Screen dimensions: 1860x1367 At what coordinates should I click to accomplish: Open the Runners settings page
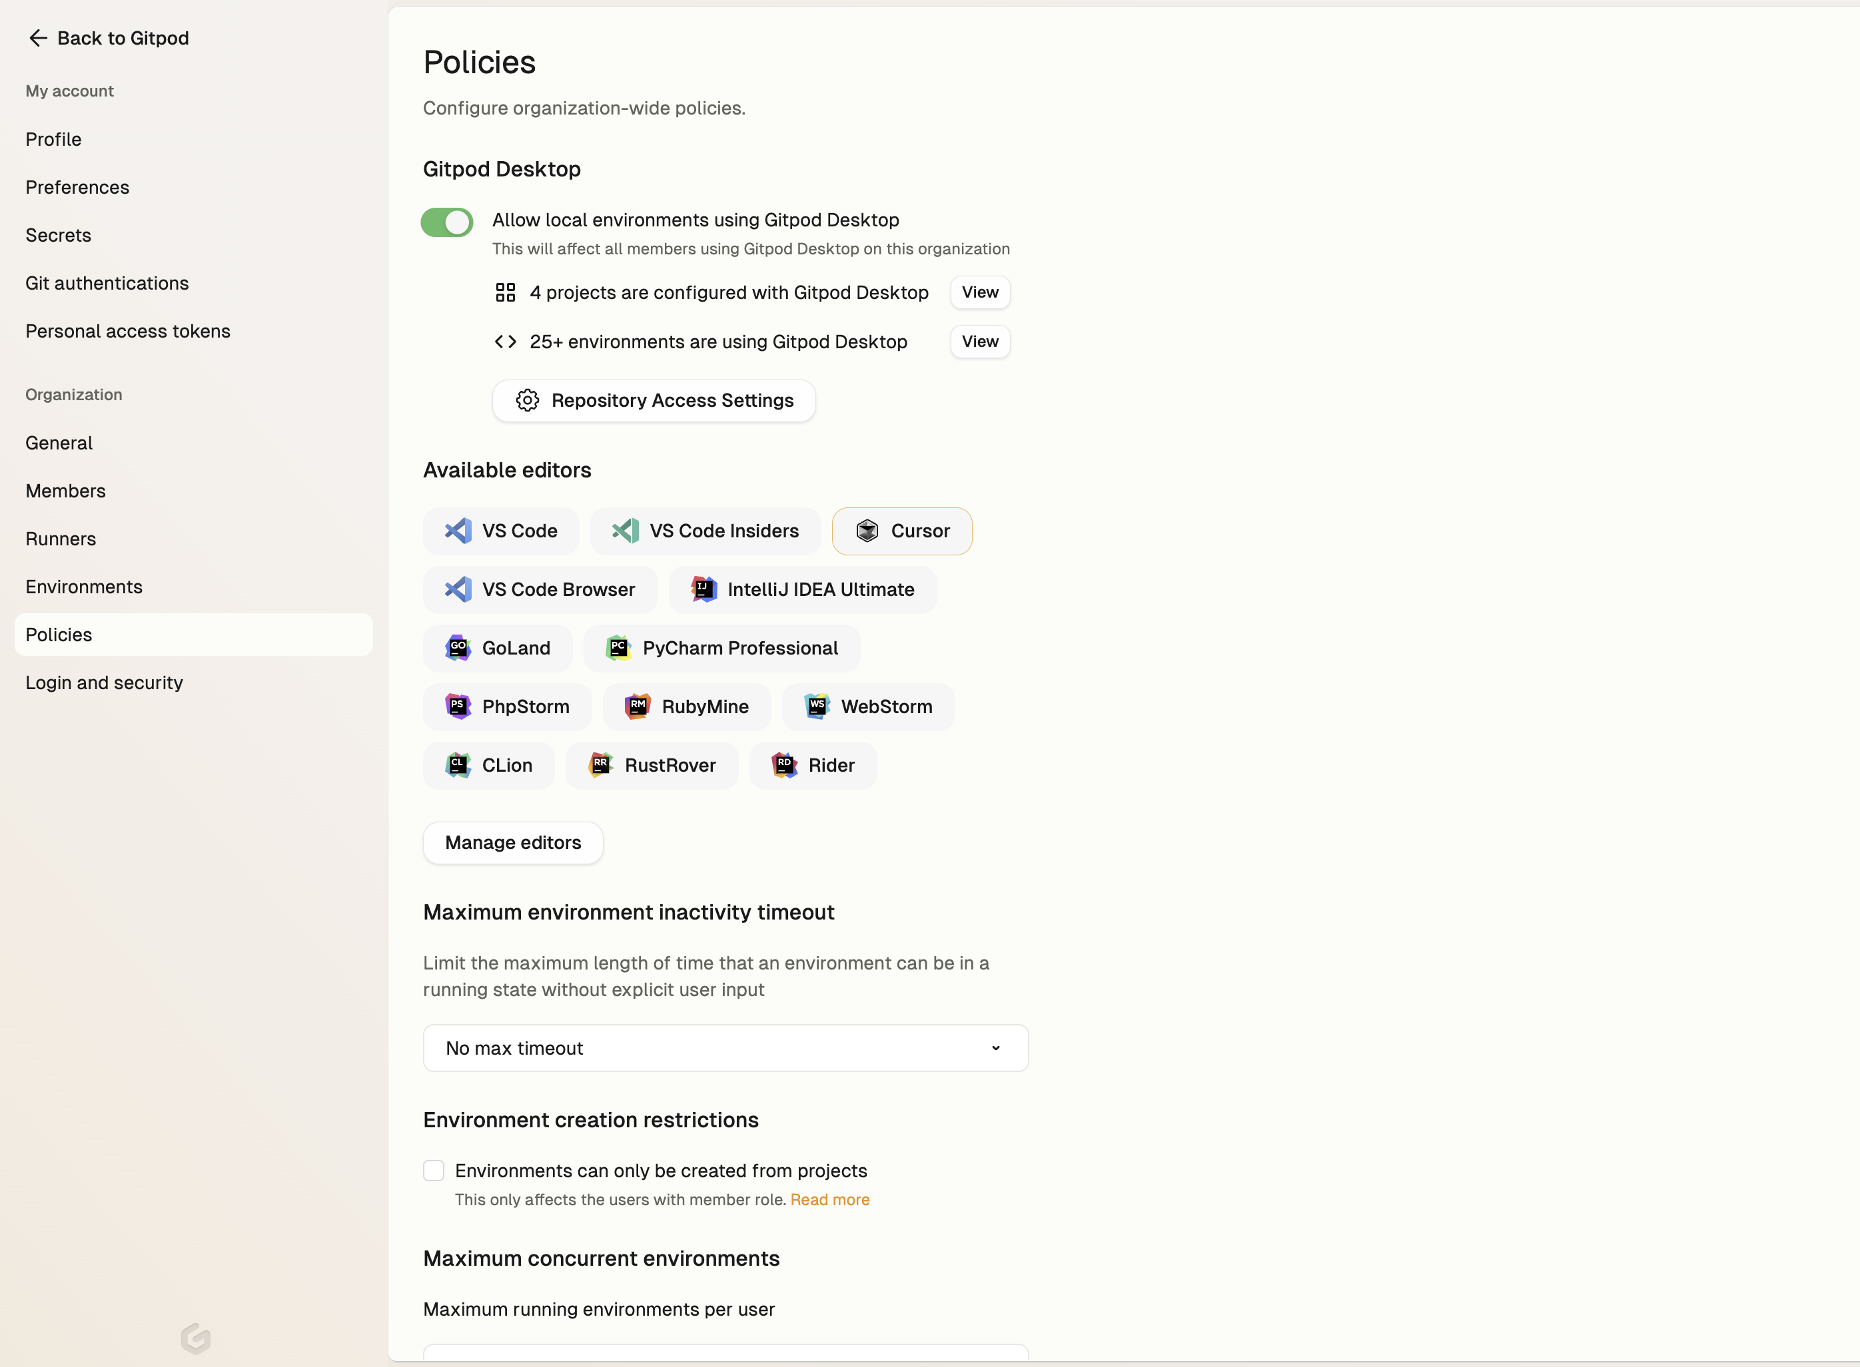point(61,539)
